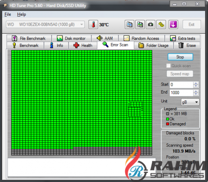Viewport: 208px width, 182px height.
Task: Open the Folder Usage tab
Action: pos(154,45)
